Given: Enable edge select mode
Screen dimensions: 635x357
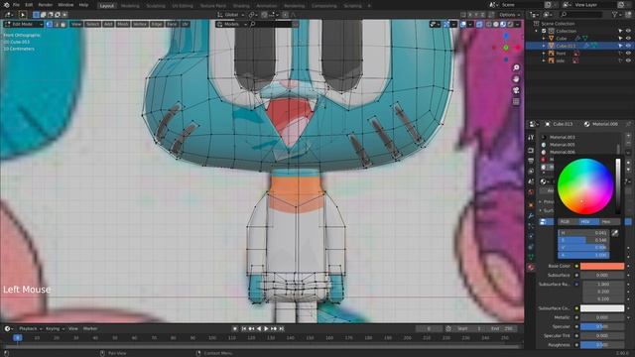Looking at the screenshot, I should (57, 24).
